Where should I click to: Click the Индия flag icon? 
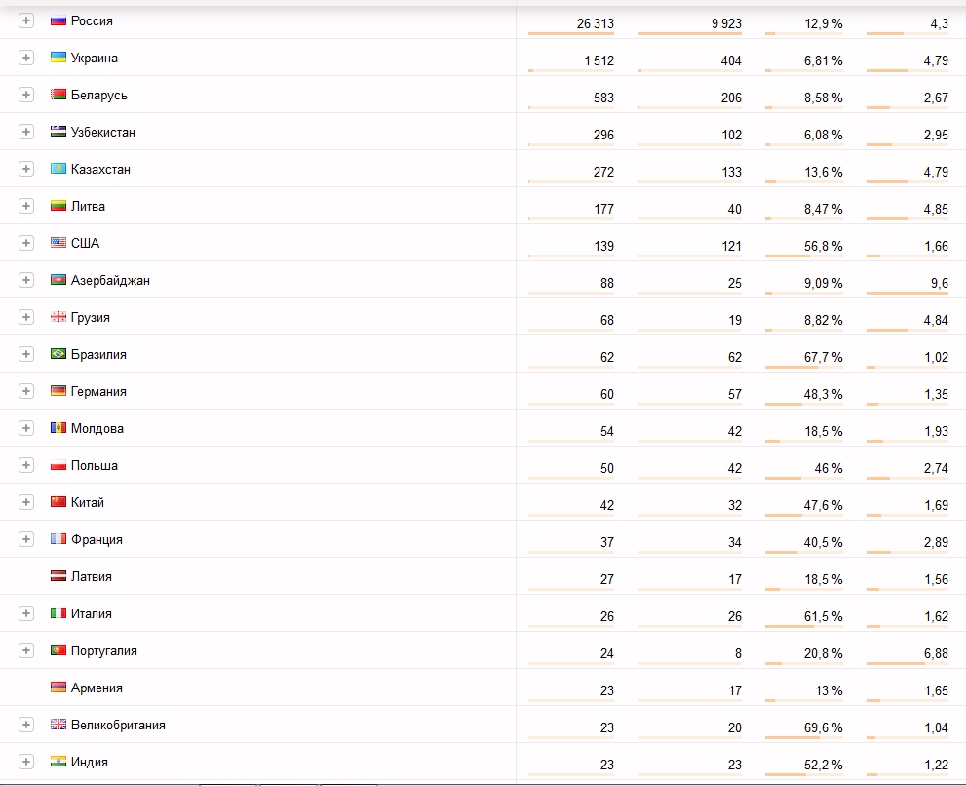pos(58,762)
